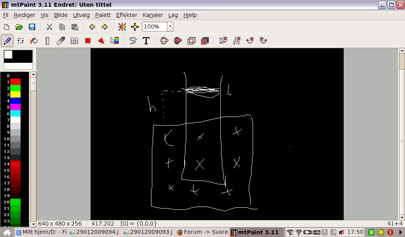Pick green palette colour 2
This screenshot has height=237, width=405.
15,88
